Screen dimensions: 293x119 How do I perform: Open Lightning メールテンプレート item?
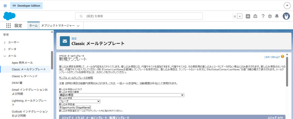coord(29,103)
